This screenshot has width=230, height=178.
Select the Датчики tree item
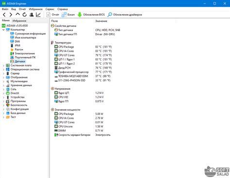point(18,61)
